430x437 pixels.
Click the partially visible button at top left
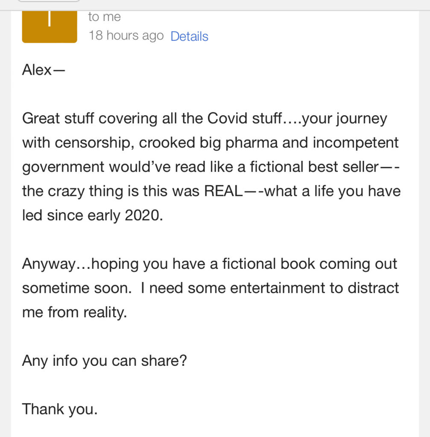click(49, 1)
